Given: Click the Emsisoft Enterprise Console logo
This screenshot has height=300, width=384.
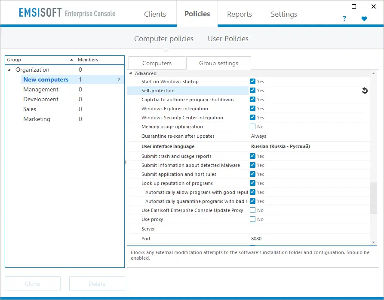Looking at the screenshot, I should point(67,13).
